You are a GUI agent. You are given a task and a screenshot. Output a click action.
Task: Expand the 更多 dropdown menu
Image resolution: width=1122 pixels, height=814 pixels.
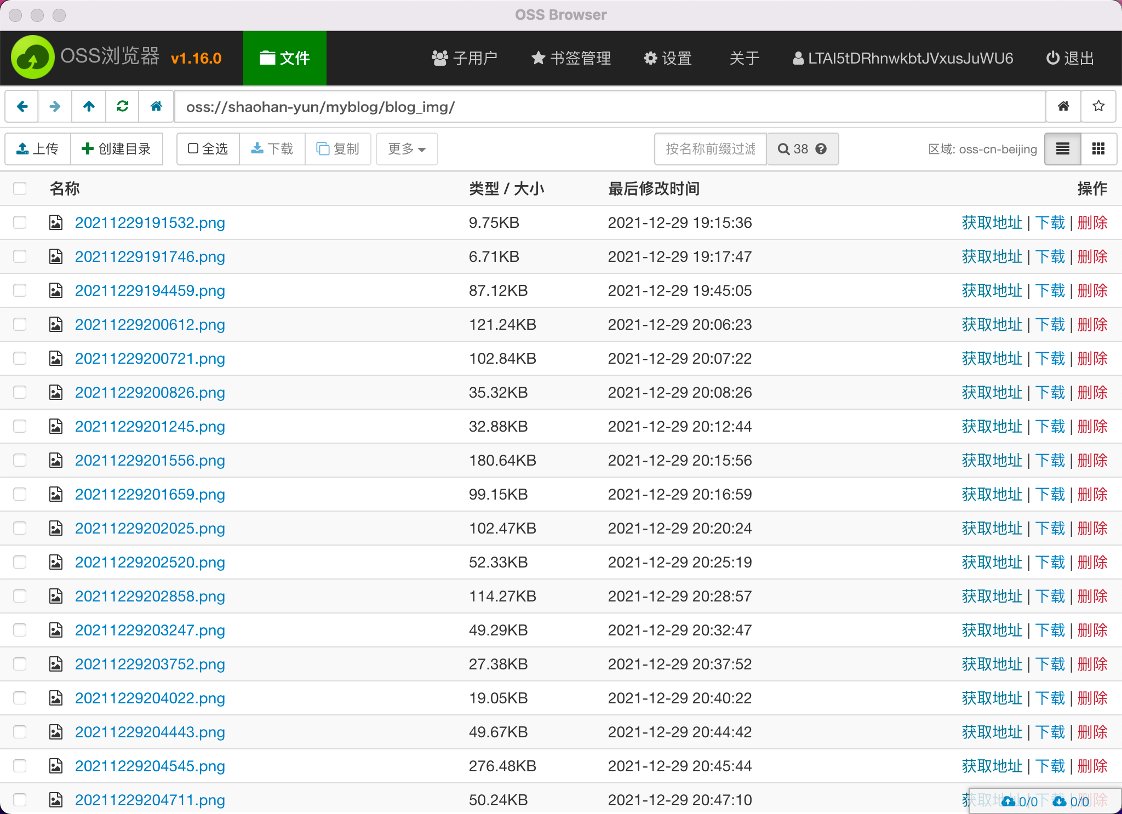pos(407,149)
